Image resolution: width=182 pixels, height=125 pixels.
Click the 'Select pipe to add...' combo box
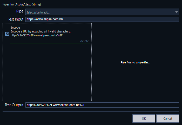click(x=99, y=12)
